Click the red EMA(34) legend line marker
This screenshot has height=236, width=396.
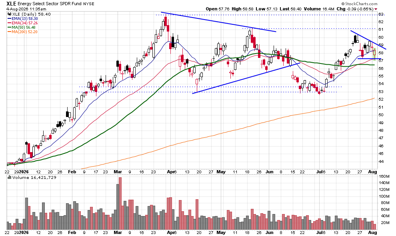pos(9,23)
